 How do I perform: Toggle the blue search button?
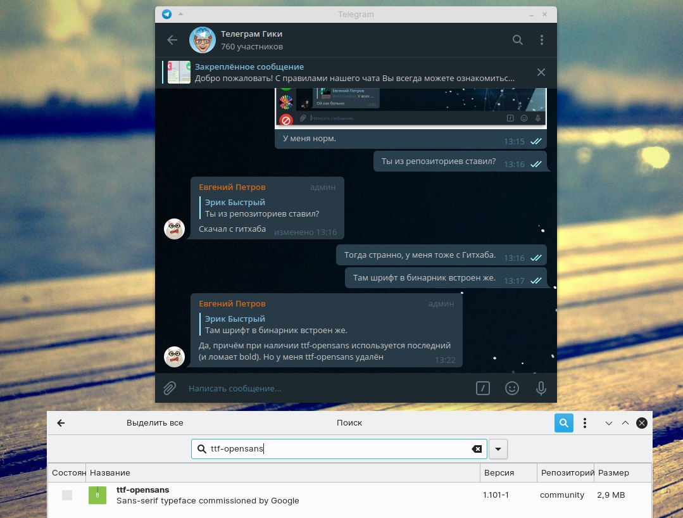click(563, 422)
